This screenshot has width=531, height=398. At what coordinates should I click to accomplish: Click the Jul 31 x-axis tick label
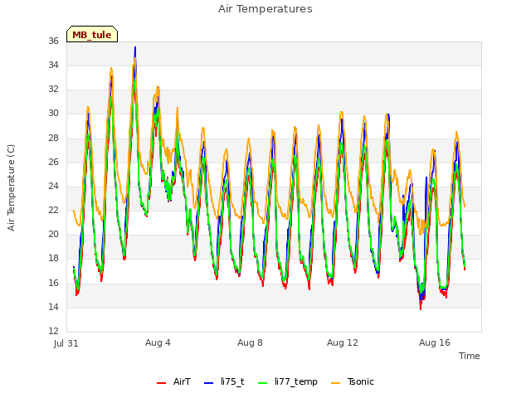(66, 343)
